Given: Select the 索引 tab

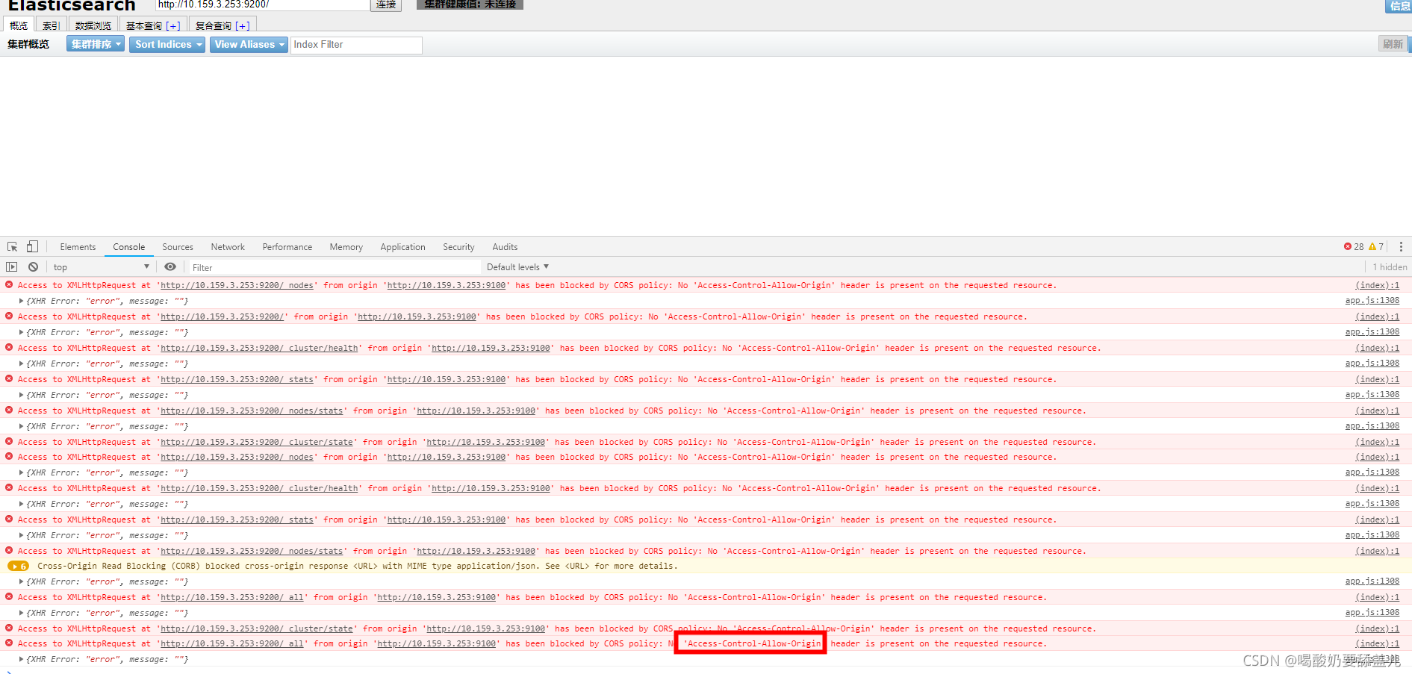Looking at the screenshot, I should [x=51, y=25].
